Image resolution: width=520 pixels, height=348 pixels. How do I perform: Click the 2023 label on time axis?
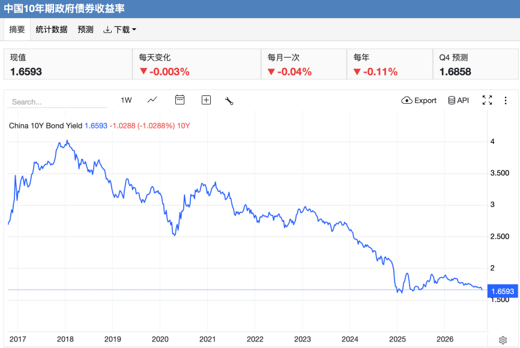pyautogui.click(x=303, y=340)
